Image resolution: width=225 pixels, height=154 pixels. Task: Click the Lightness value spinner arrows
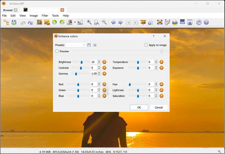click(x=156, y=90)
